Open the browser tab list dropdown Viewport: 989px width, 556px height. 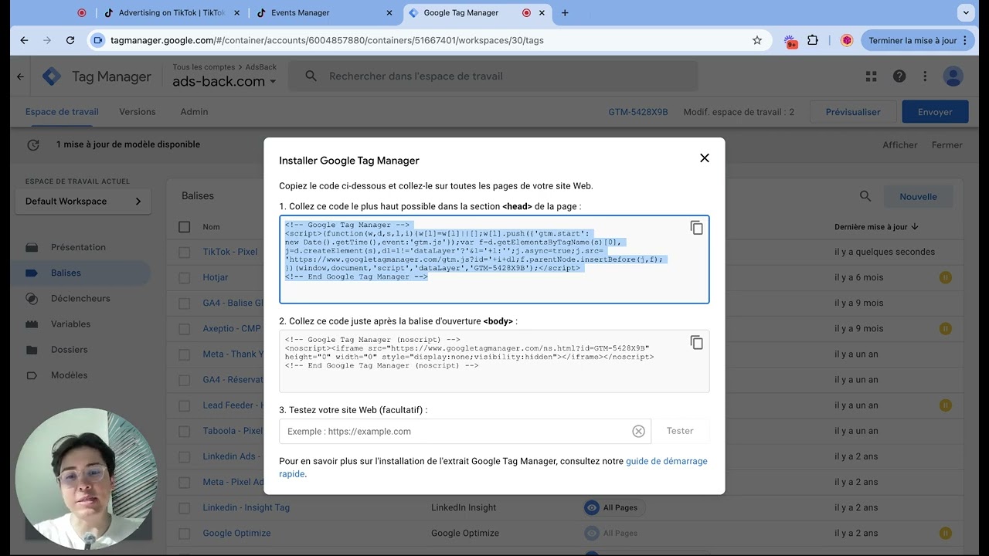point(965,12)
